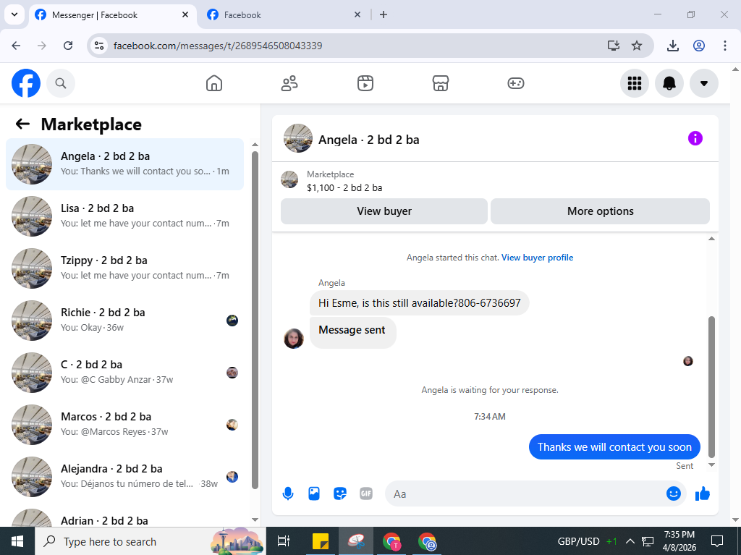Open a new browser tab

(x=384, y=14)
